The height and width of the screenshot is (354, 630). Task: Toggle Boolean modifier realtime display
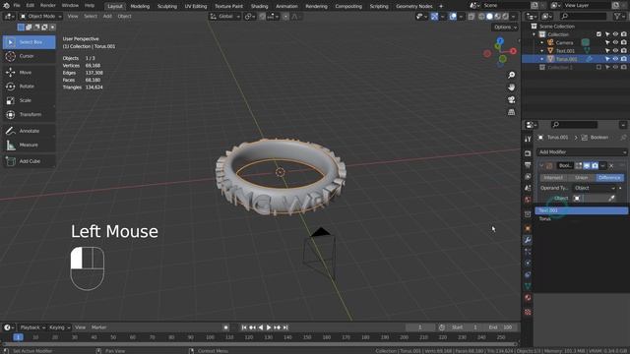click(x=587, y=166)
